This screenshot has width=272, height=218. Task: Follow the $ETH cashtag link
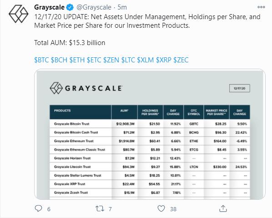coord(77,60)
